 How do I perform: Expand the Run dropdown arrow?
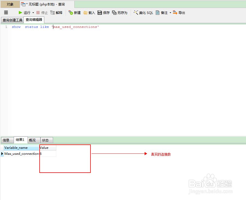(x=33, y=13)
